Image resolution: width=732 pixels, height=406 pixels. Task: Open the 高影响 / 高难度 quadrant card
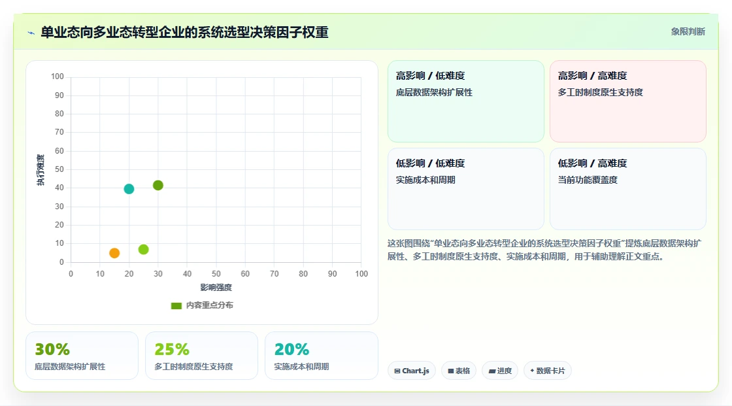pyautogui.click(x=628, y=101)
